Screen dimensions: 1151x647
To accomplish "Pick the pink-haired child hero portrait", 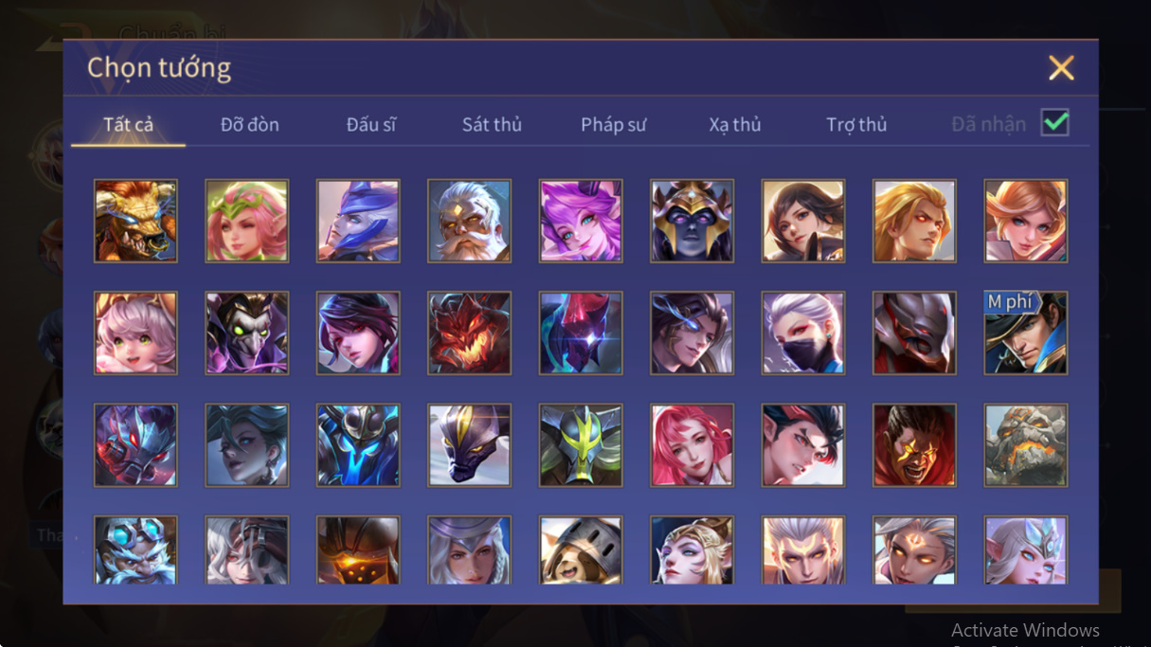I will point(135,332).
